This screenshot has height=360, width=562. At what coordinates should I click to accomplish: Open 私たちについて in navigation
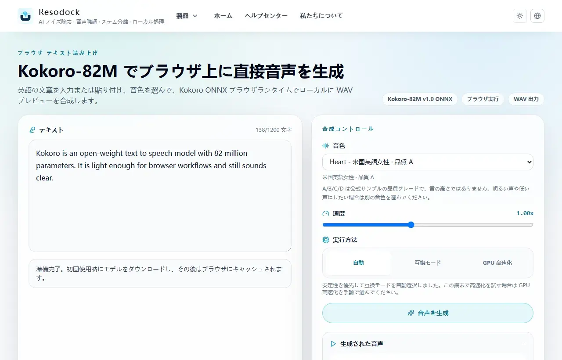(x=321, y=16)
